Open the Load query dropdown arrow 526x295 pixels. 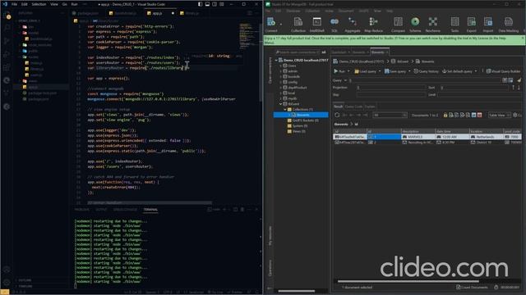tap(380, 71)
